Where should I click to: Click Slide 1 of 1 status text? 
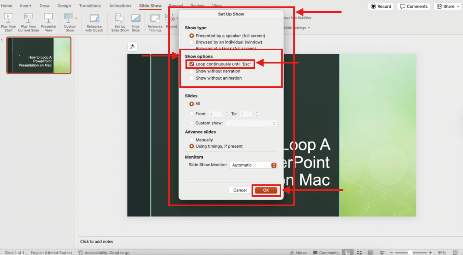click(x=14, y=253)
